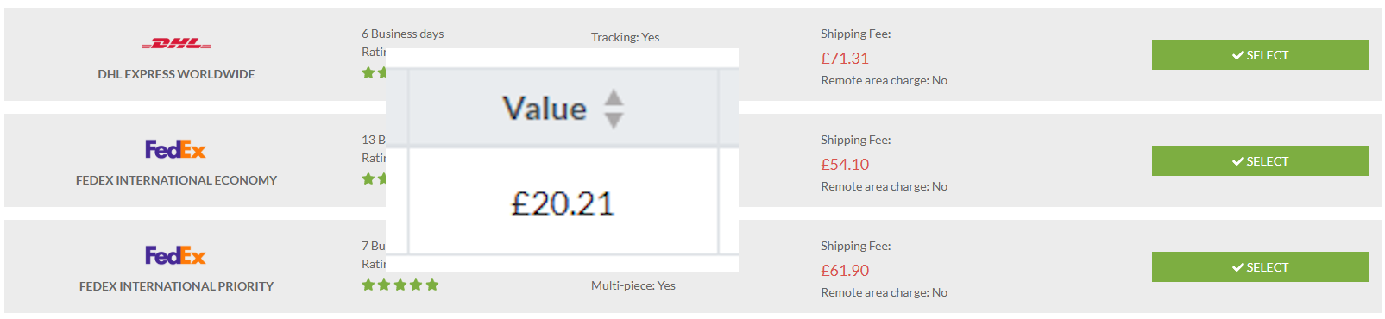Select DHL Express Worldwide shipping option
1385x319 pixels.
click(x=1260, y=55)
